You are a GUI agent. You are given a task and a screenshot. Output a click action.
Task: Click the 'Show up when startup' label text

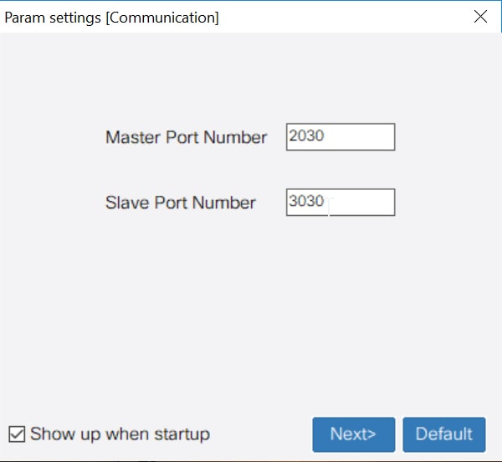[120, 434]
